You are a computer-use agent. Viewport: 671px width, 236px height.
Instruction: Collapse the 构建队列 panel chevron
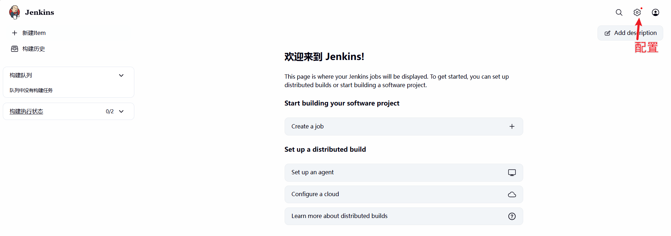click(121, 75)
